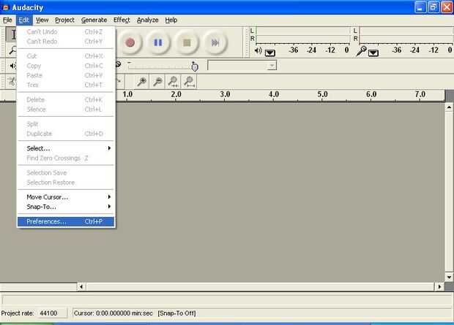Click the 7.0 mark on the timeline ruler
Screen dimensions: 454x325
[420, 94]
